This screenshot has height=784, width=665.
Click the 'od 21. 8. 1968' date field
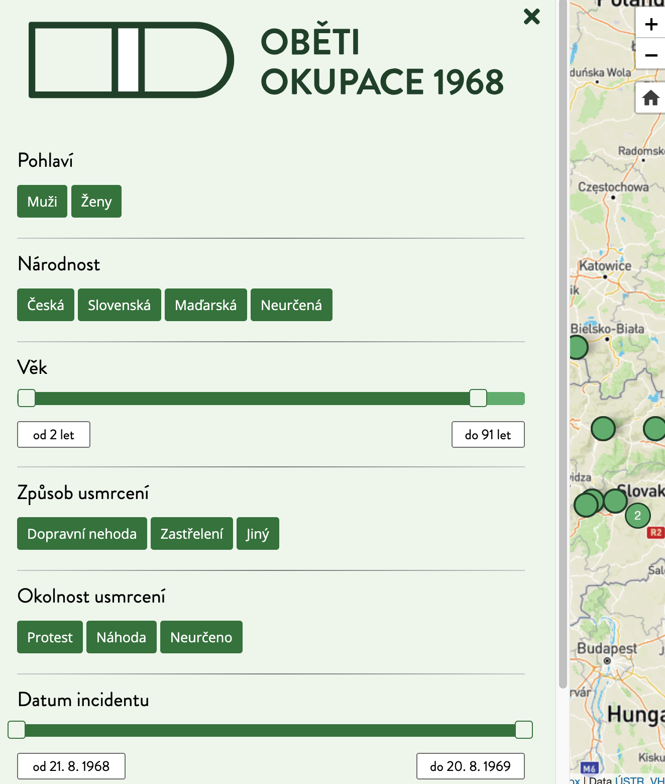tap(71, 766)
